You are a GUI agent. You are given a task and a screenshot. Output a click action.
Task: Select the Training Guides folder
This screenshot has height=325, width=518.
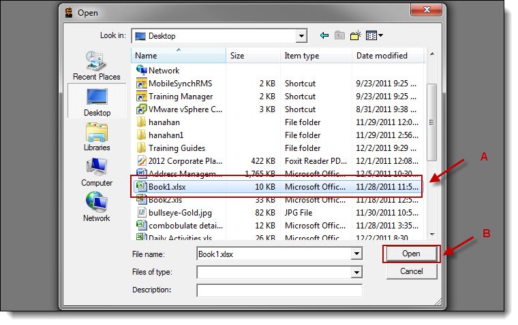click(x=177, y=148)
